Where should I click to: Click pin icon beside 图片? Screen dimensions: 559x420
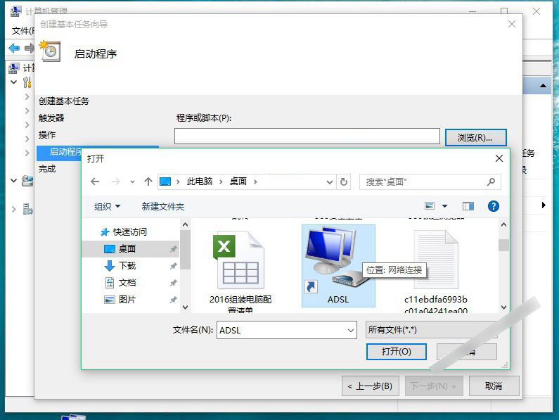coord(173,300)
